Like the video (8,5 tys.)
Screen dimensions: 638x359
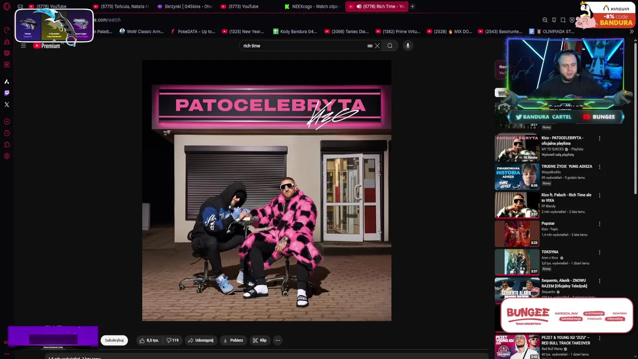click(x=149, y=341)
